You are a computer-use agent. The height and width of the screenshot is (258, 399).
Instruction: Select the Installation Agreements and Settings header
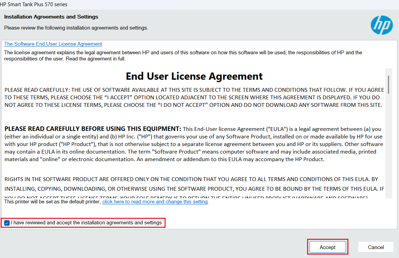(51, 16)
